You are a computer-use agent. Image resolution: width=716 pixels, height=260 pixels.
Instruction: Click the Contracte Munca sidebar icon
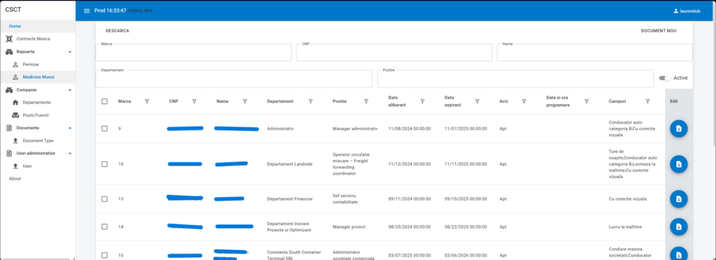9,38
